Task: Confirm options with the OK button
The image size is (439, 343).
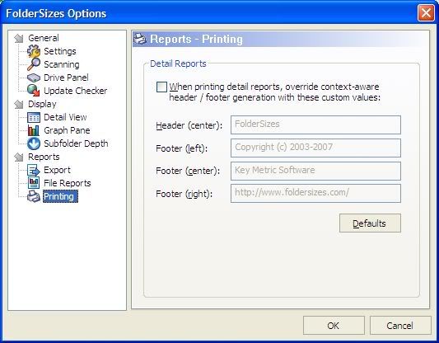Action: (334, 326)
